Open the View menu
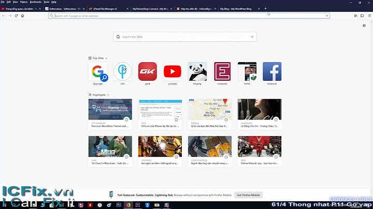The width and height of the screenshot is (373, 209). (x=15, y=2)
